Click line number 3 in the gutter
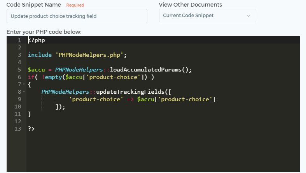306x173 pixels. pos(19,55)
